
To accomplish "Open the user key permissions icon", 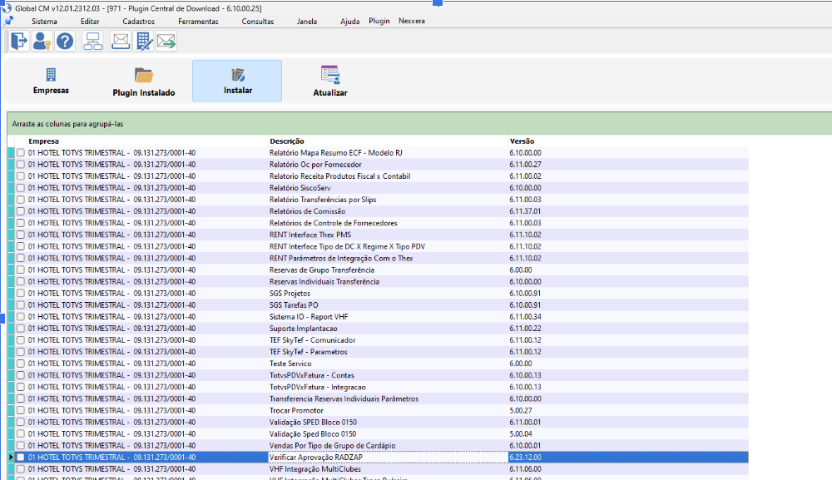I will pyautogui.click(x=42, y=41).
